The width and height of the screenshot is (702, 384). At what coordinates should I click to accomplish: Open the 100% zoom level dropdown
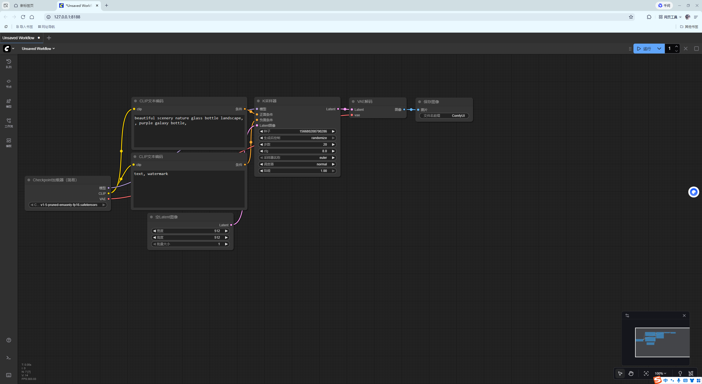(x=660, y=373)
